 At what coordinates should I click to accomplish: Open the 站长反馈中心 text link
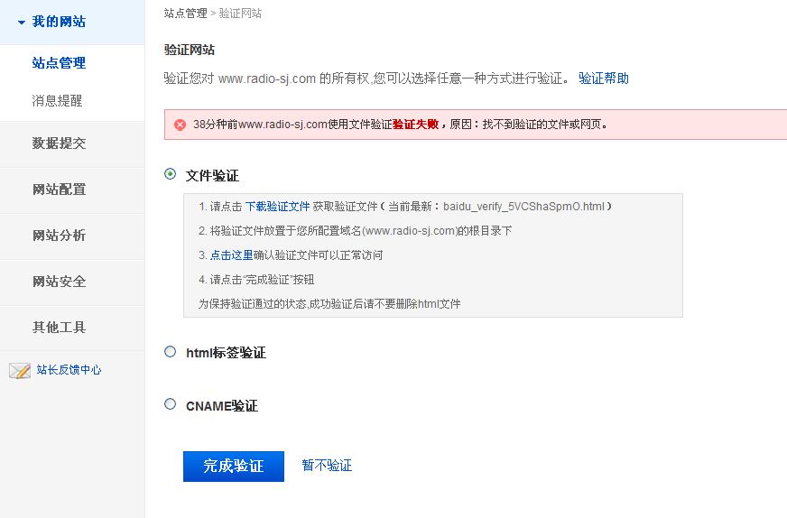coord(69,370)
